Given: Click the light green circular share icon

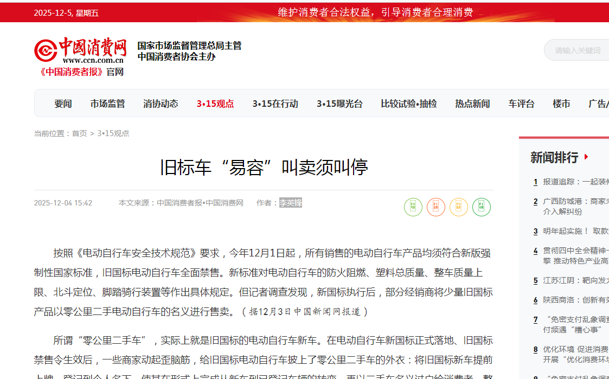Looking at the screenshot, I should click(413, 207).
